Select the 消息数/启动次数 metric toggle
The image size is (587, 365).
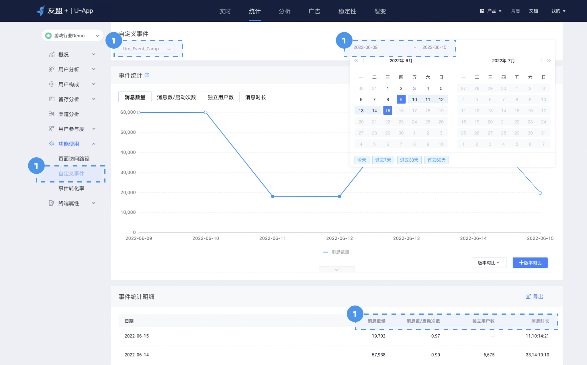pos(177,97)
